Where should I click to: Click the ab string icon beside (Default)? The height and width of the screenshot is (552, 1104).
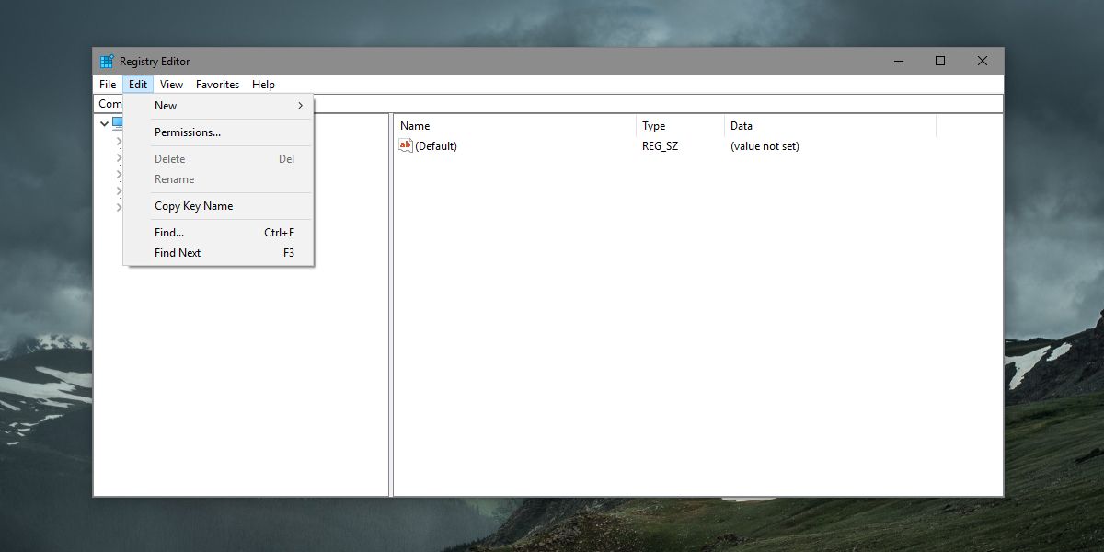[405, 145]
